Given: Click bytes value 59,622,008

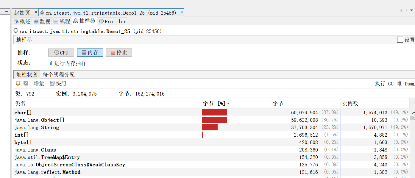Looking at the screenshot, I should (x=305, y=120).
